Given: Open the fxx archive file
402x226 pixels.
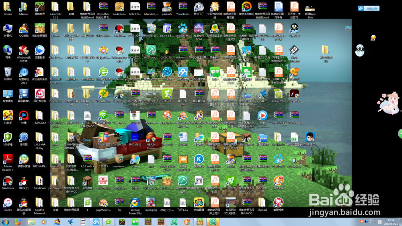Looking at the screenshot, I should (x=119, y=203).
